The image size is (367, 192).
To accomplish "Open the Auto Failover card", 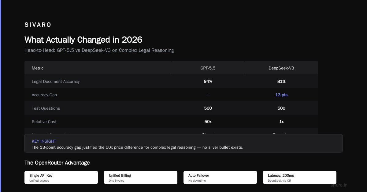I will [x=220, y=177].
